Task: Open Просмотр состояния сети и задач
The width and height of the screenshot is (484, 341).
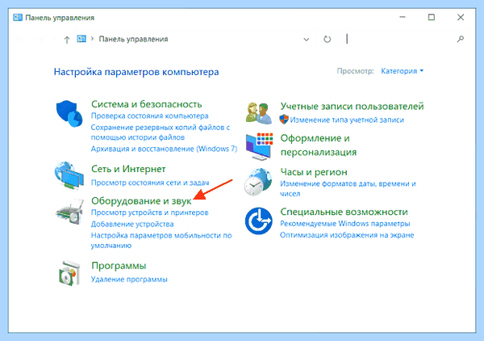Action: tap(150, 183)
